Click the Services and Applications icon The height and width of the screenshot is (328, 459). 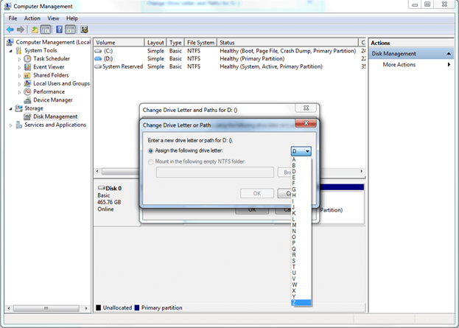[18, 125]
